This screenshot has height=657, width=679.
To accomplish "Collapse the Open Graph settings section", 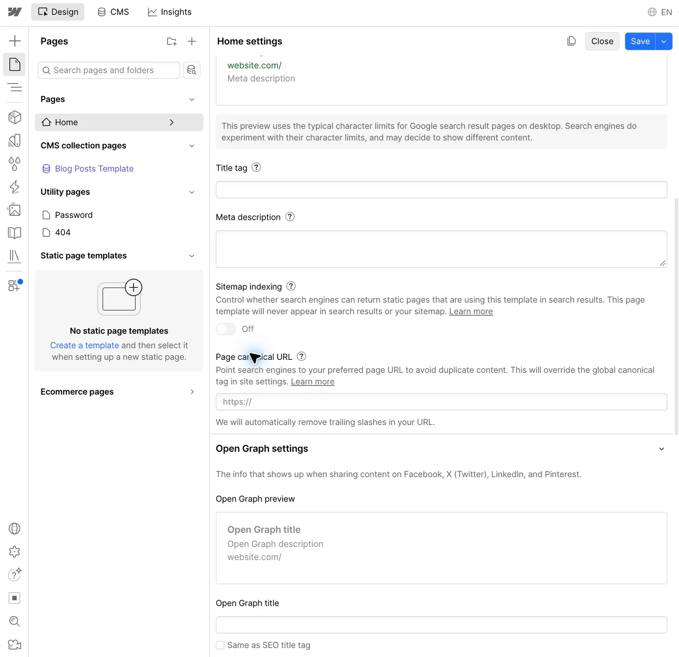I will point(662,449).
